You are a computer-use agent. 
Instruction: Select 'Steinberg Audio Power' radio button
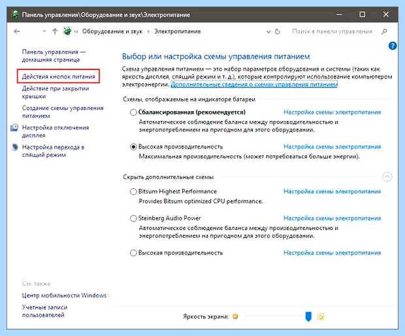pos(133,218)
